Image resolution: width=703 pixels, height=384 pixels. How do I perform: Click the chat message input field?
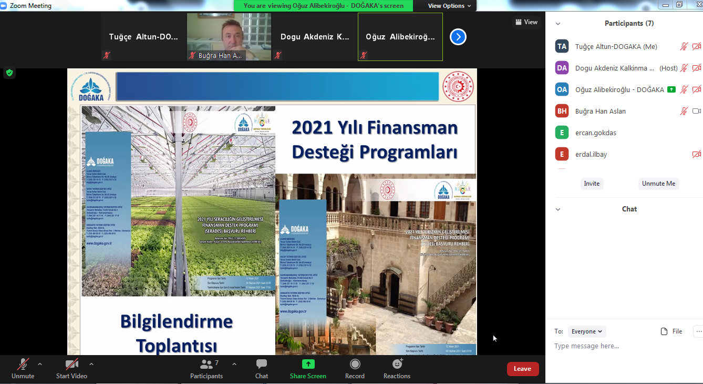pos(624,346)
